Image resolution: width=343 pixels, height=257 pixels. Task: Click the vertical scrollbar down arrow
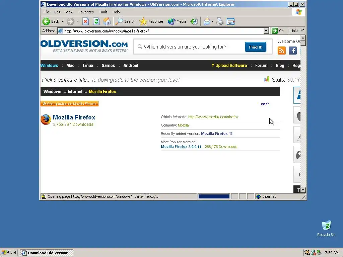tap(303, 190)
